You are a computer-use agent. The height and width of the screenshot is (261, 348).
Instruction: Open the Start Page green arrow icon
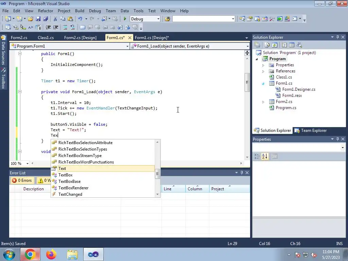point(280,19)
